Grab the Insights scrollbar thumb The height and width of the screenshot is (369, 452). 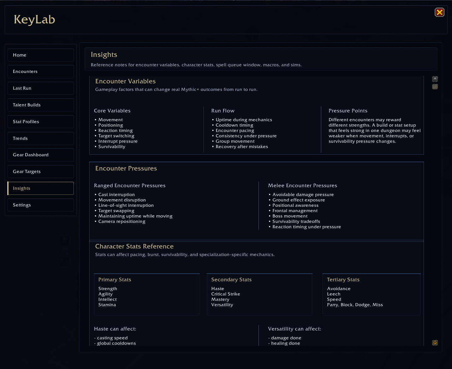point(435,86)
